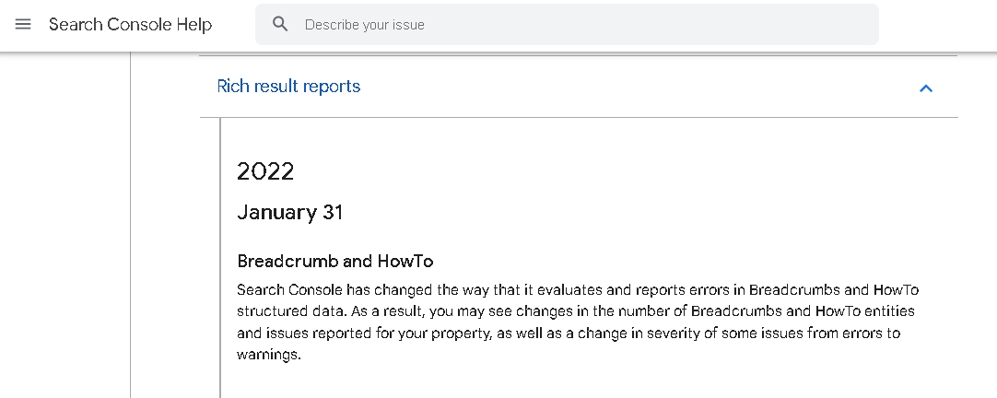Click the Search Console Help title
The width and height of the screenshot is (997, 398).
coord(130,25)
